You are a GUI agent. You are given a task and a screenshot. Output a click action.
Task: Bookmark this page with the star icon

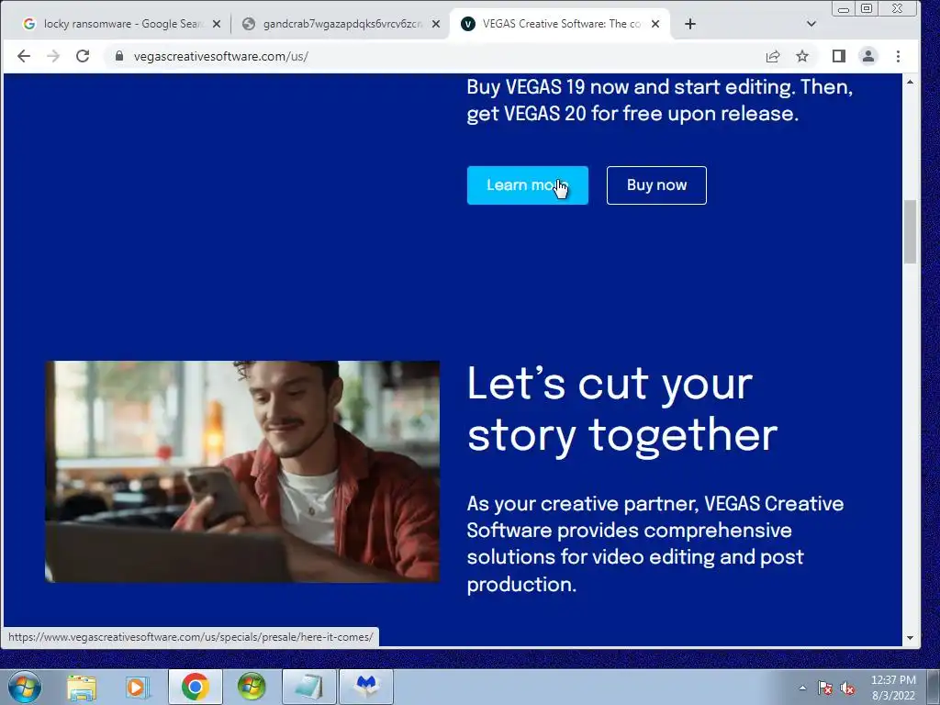click(802, 56)
